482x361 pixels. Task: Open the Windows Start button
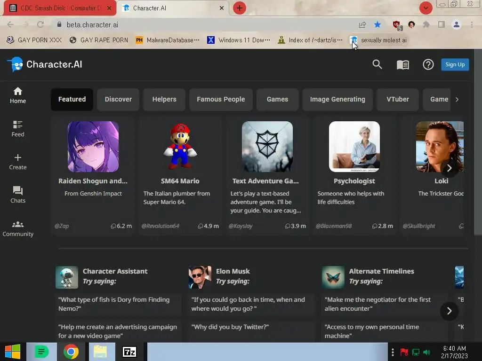(x=13, y=352)
